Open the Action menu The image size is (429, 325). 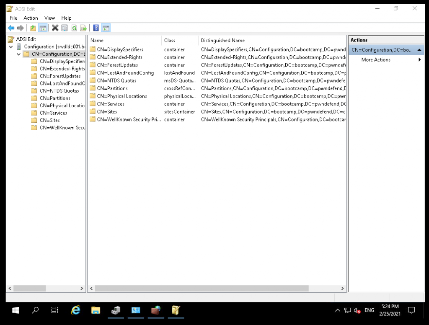(x=31, y=18)
